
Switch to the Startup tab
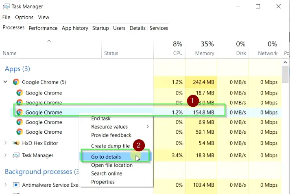click(x=100, y=28)
